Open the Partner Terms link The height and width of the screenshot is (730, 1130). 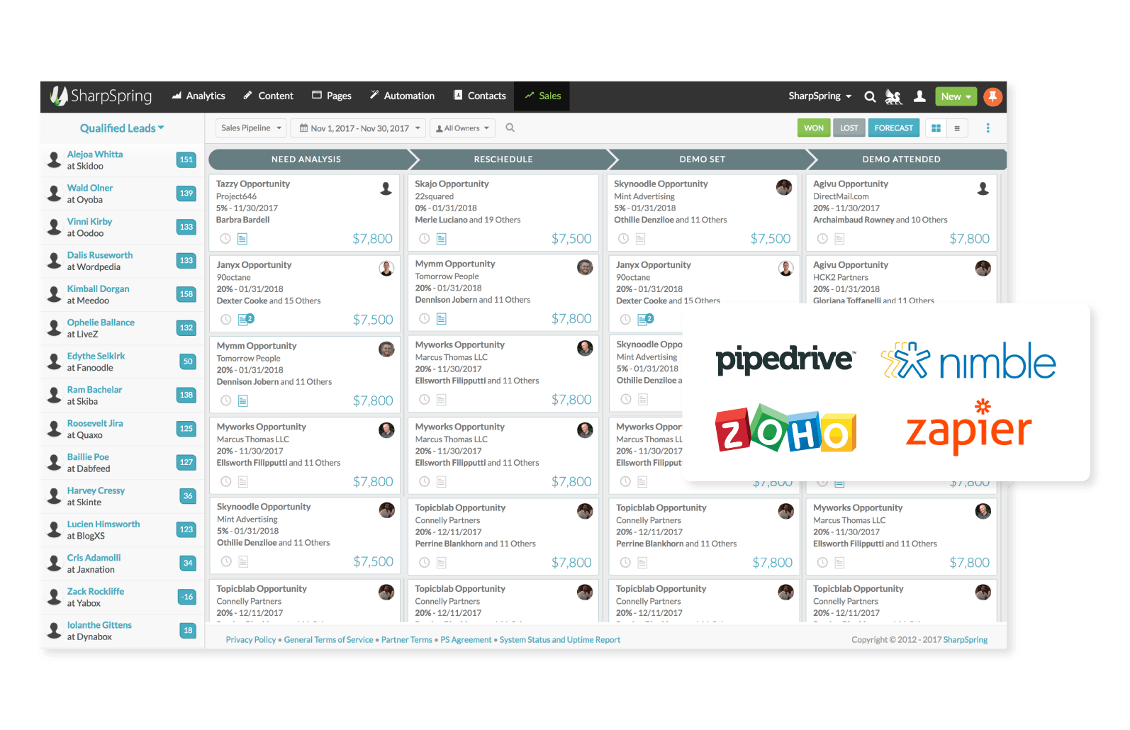407,640
